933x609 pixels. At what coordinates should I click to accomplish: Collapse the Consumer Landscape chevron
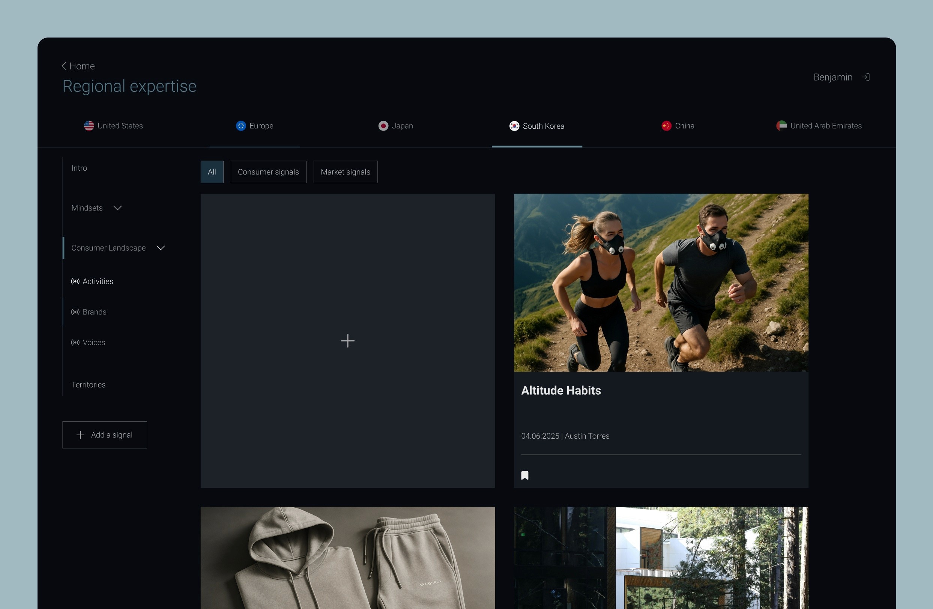[x=160, y=248]
